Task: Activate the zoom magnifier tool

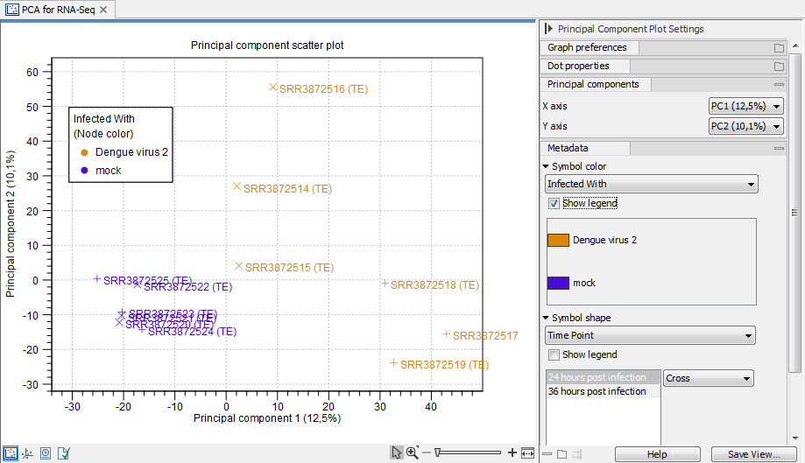Action: pos(412,452)
